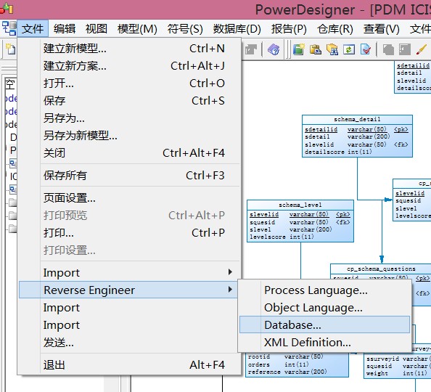The width and height of the screenshot is (431, 392).
Task: Select the schema_level table header
Action: pyautogui.click(x=300, y=205)
